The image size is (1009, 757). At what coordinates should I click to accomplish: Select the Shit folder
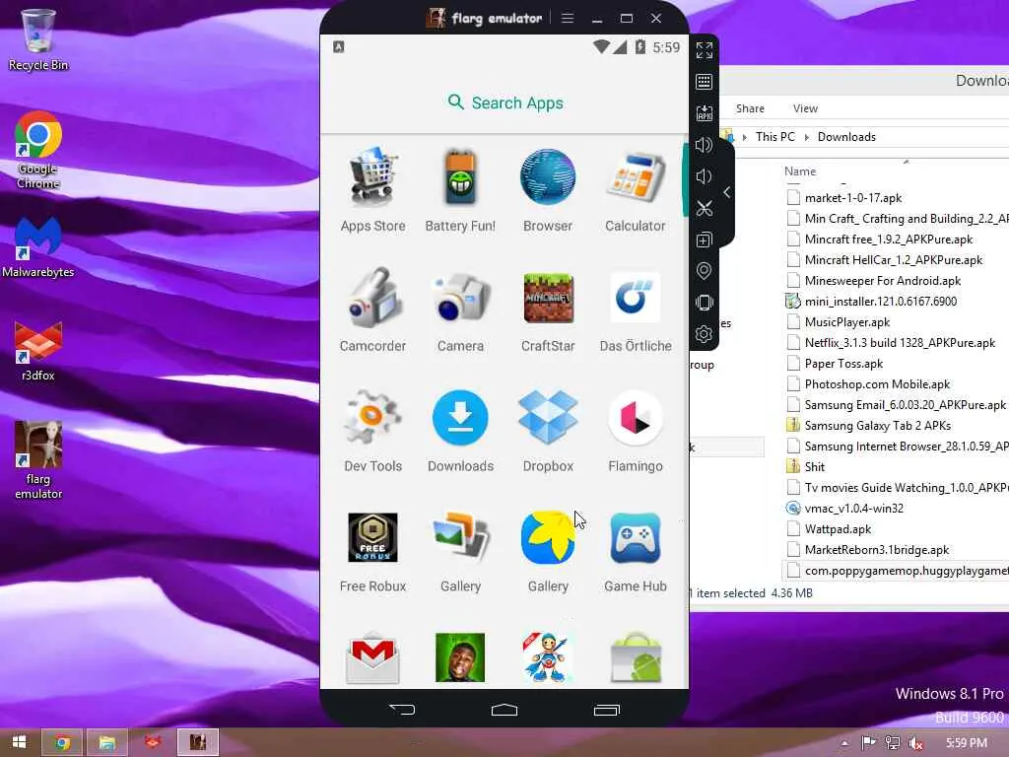pos(806,466)
